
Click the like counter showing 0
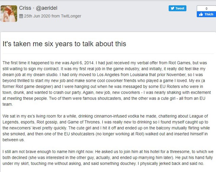(x=206, y=8)
